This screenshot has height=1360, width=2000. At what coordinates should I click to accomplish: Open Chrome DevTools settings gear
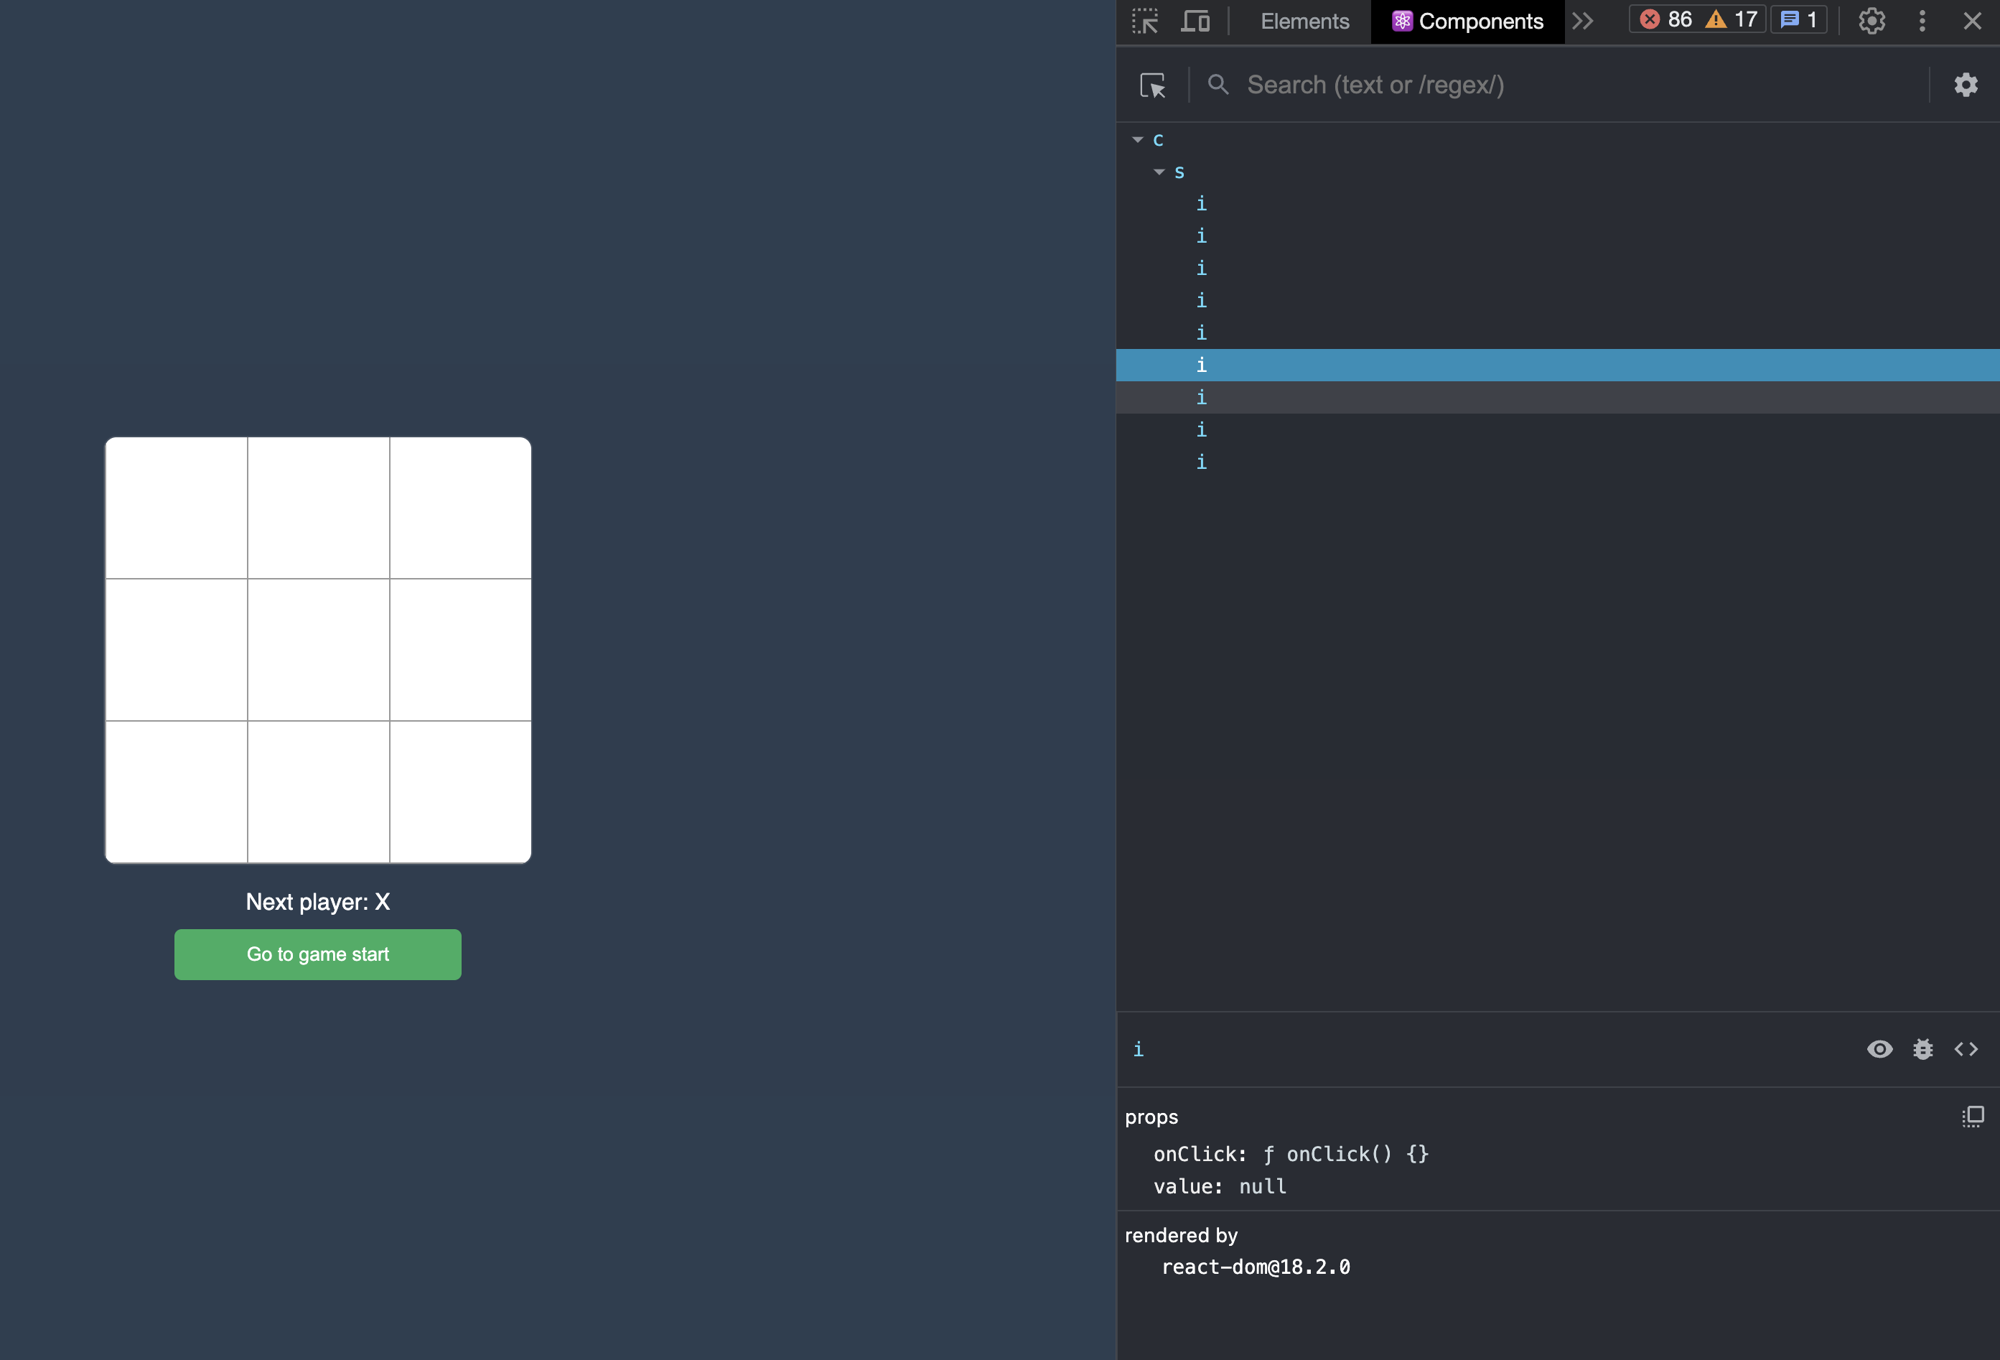click(x=1871, y=21)
